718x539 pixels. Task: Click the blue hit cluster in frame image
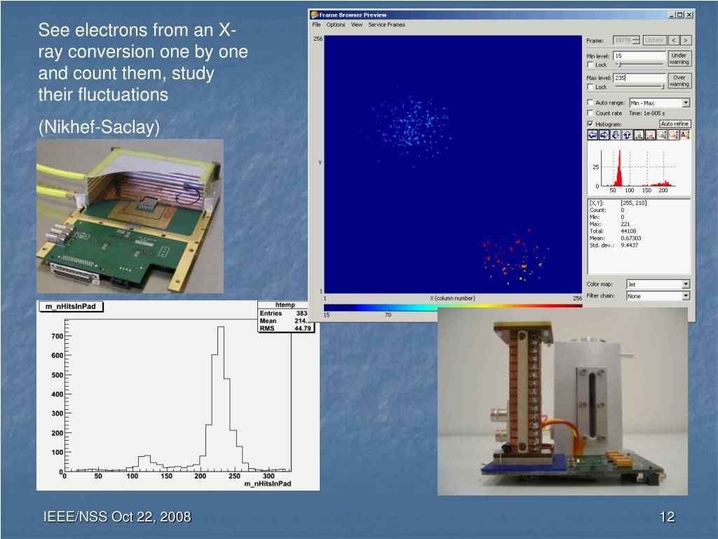coord(409,125)
